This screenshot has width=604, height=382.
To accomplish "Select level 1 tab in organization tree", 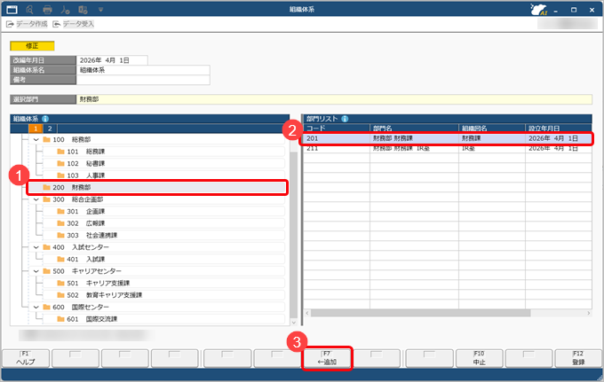I will coord(36,129).
